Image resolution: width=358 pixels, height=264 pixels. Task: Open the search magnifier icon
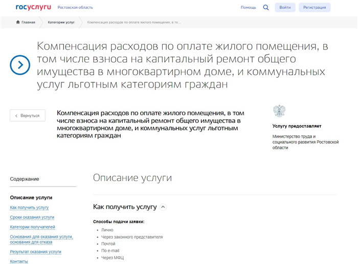[266, 8]
